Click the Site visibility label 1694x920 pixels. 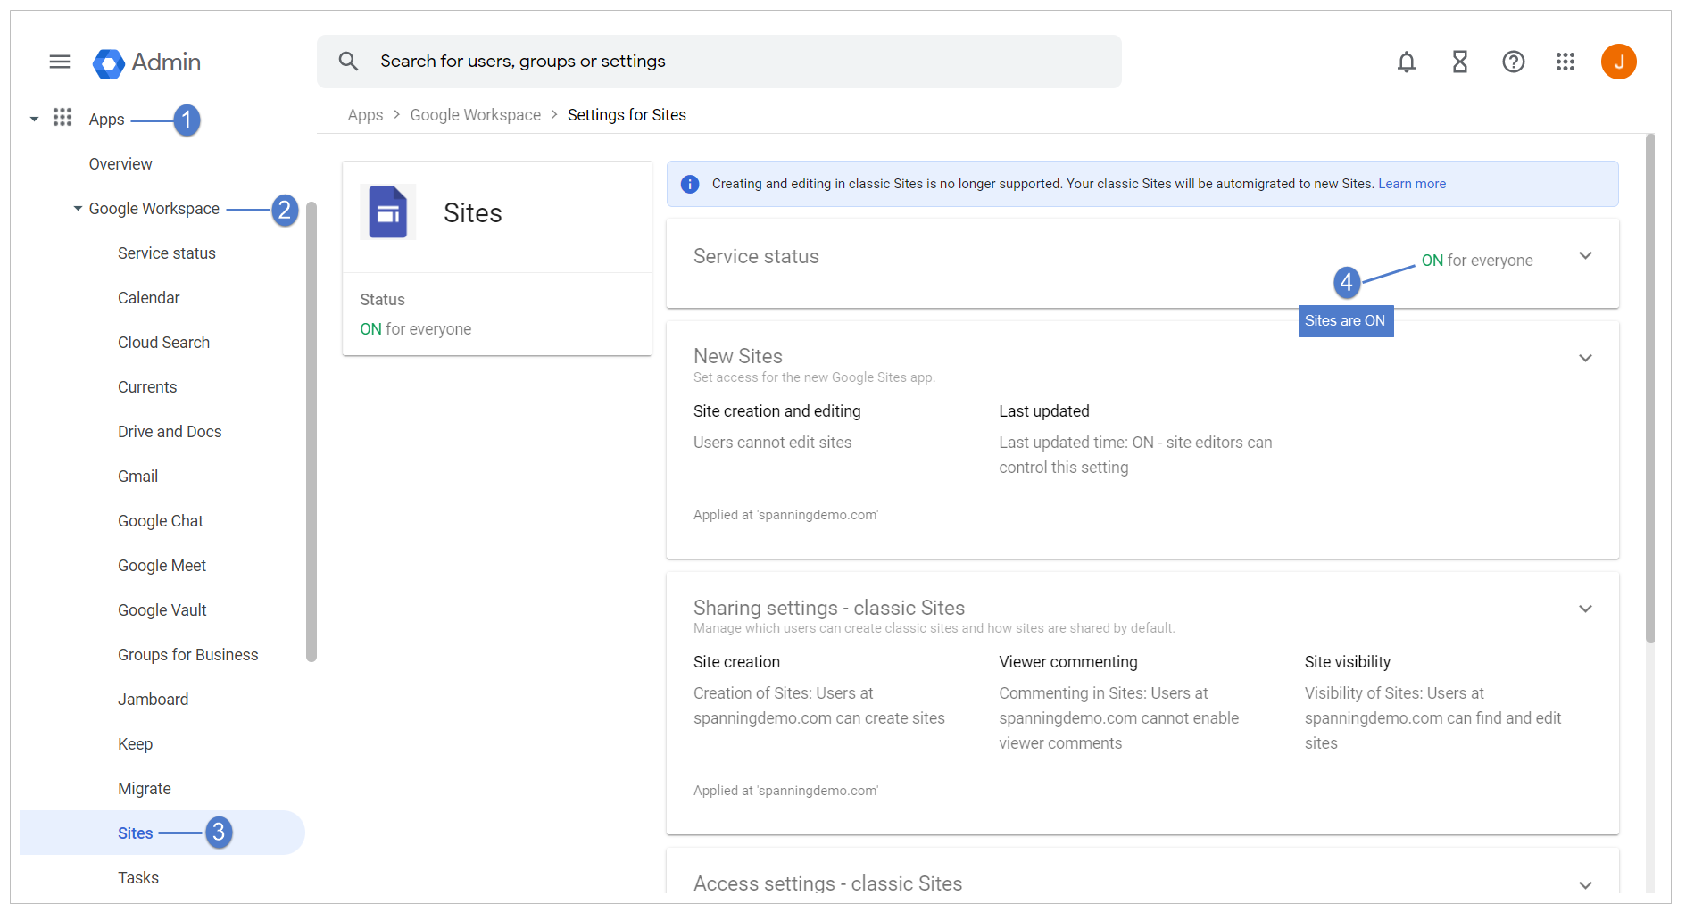[1348, 662]
